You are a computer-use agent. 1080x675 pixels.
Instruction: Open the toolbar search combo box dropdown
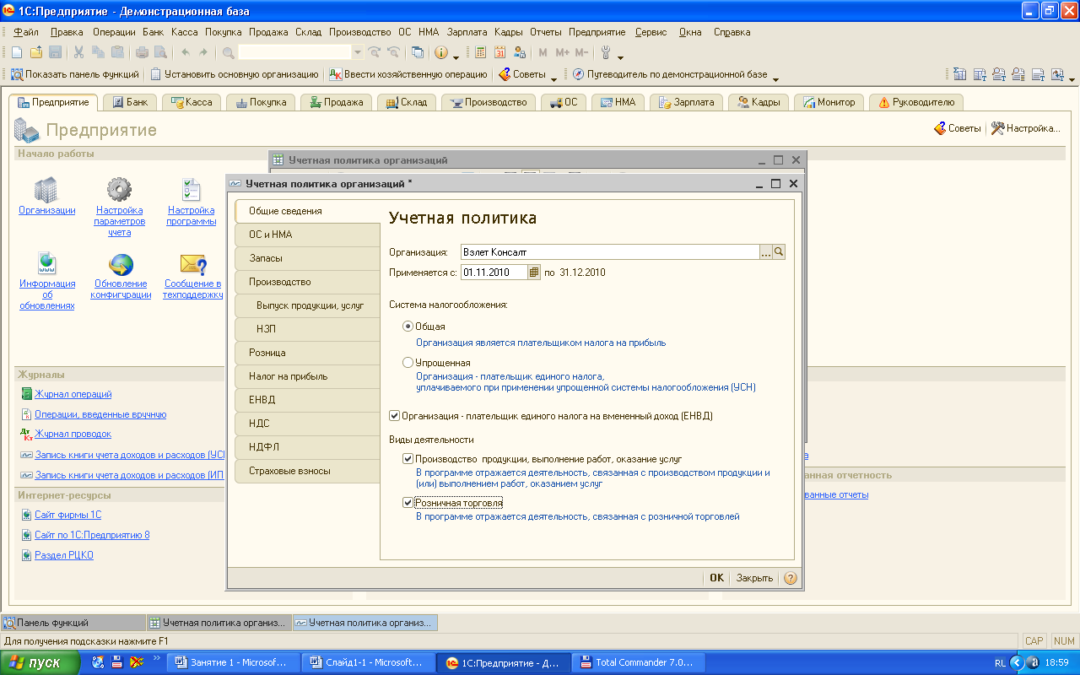357,52
